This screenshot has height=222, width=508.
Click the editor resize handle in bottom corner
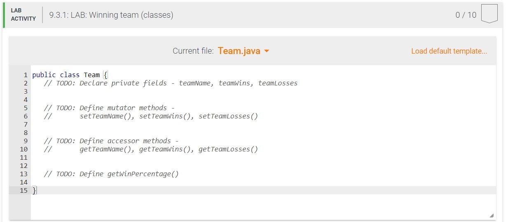[491, 215]
